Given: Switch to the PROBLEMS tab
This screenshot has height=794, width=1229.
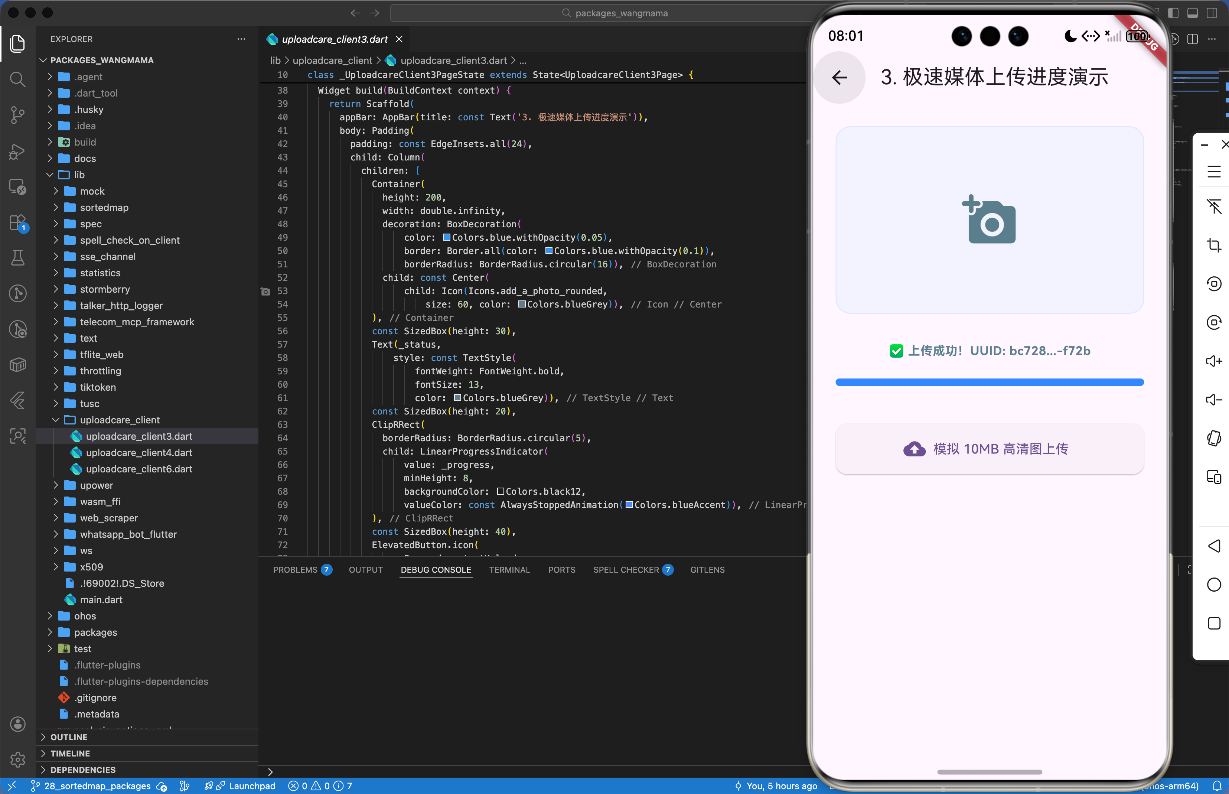Looking at the screenshot, I should point(295,570).
